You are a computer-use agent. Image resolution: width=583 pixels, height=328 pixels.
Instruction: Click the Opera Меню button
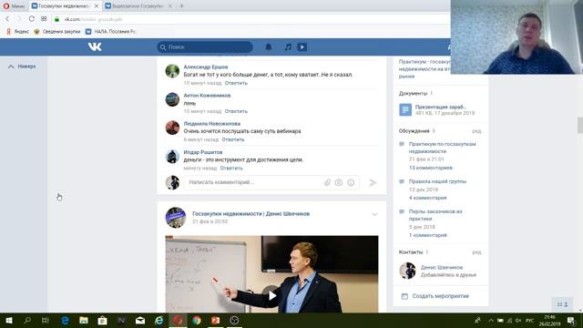pos(14,6)
